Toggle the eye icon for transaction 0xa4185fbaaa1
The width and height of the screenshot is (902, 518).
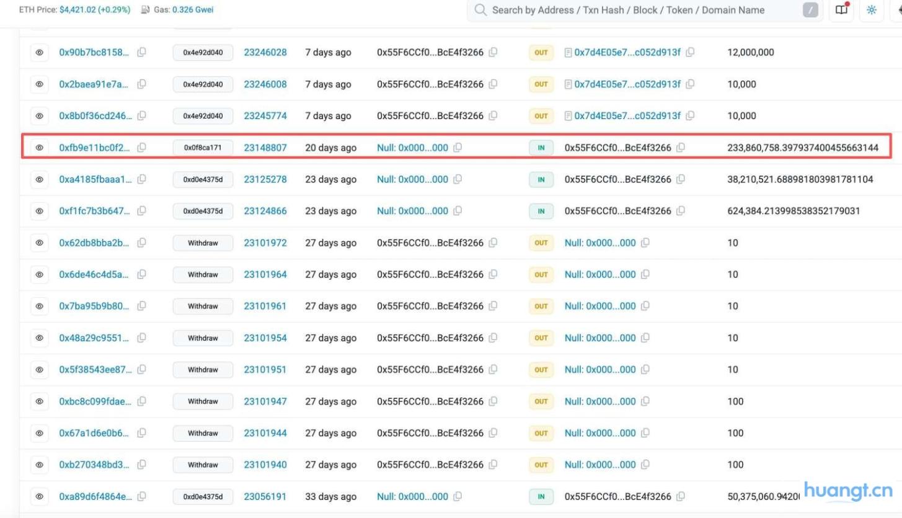tap(39, 179)
